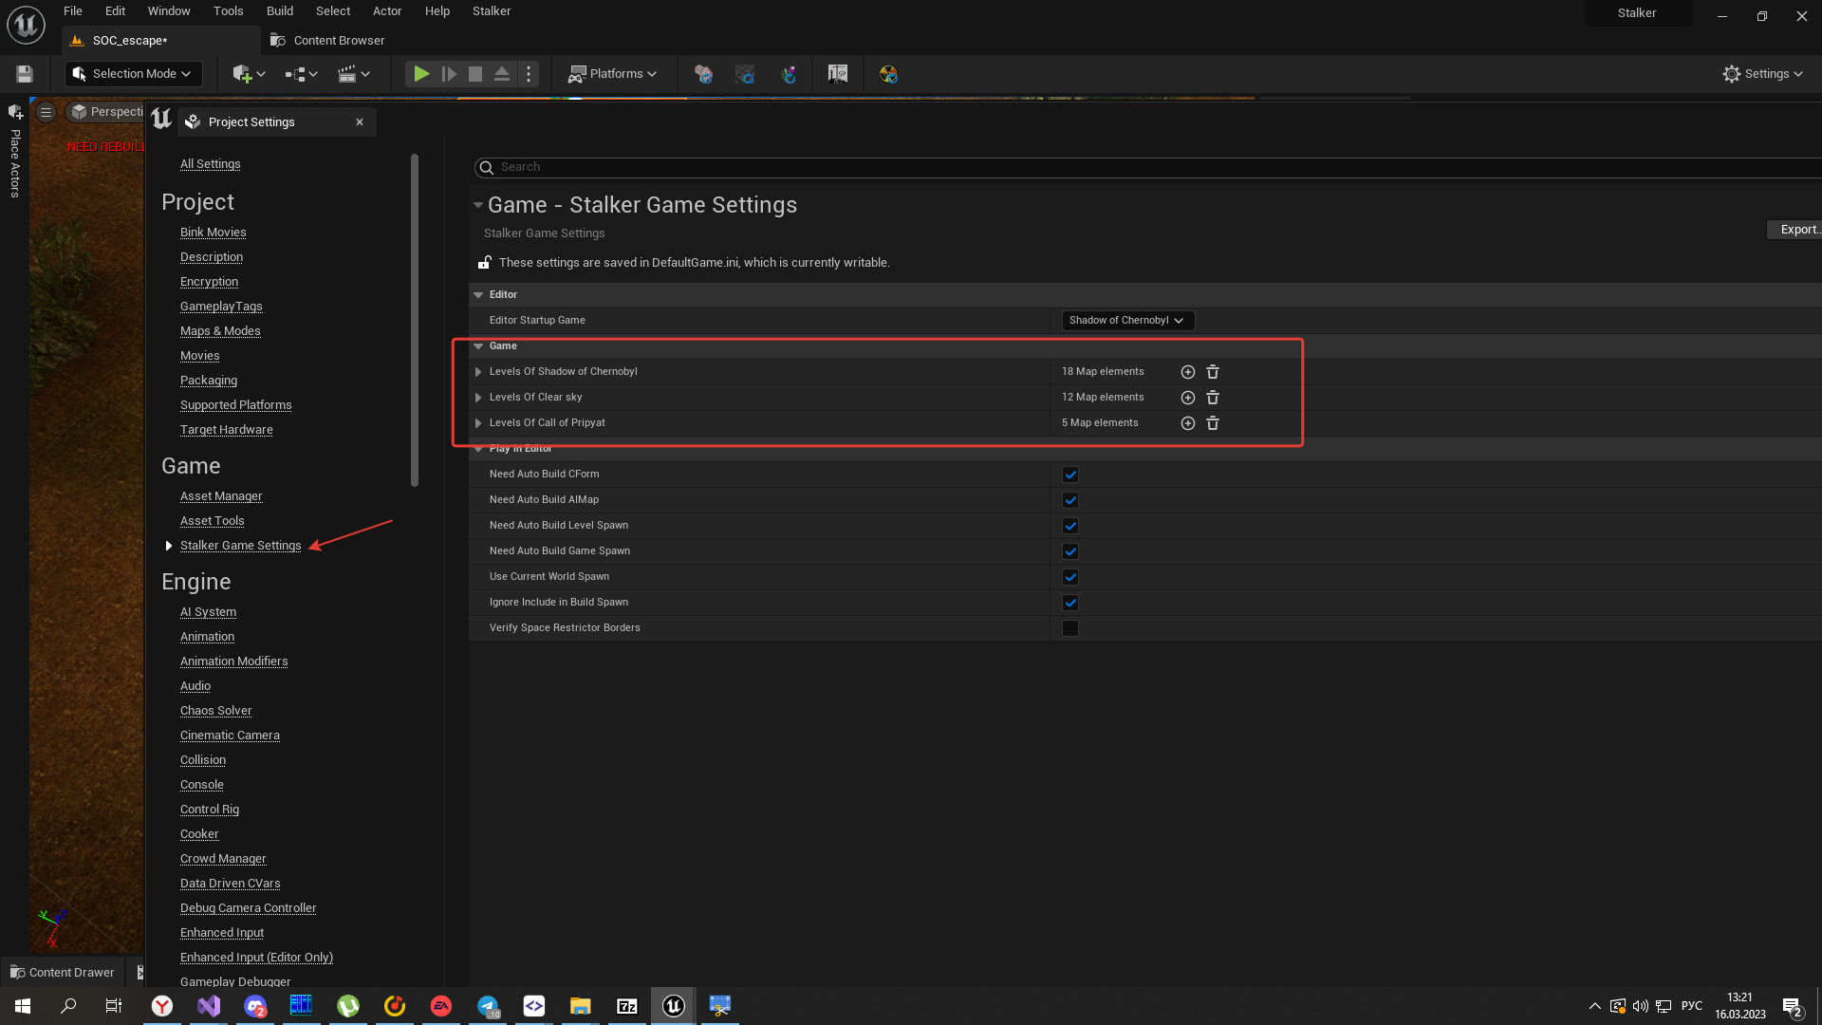The image size is (1822, 1025).
Task: Click the Stalker SP level spawn icon
Action: click(838, 74)
